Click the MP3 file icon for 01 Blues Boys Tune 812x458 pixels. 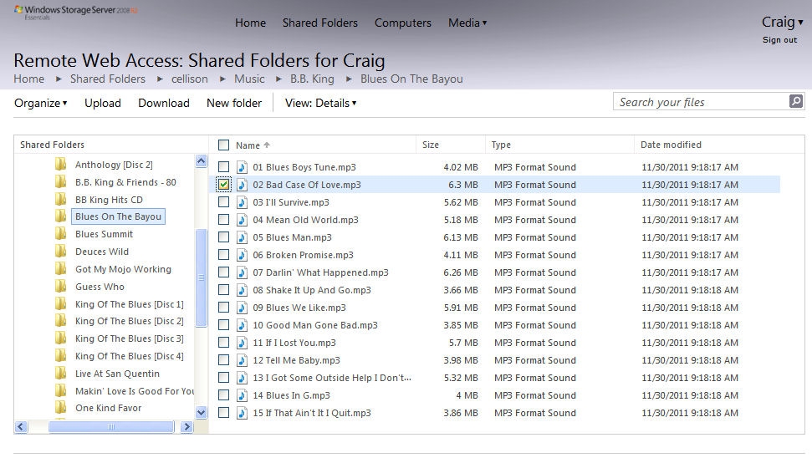(x=242, y=167)
